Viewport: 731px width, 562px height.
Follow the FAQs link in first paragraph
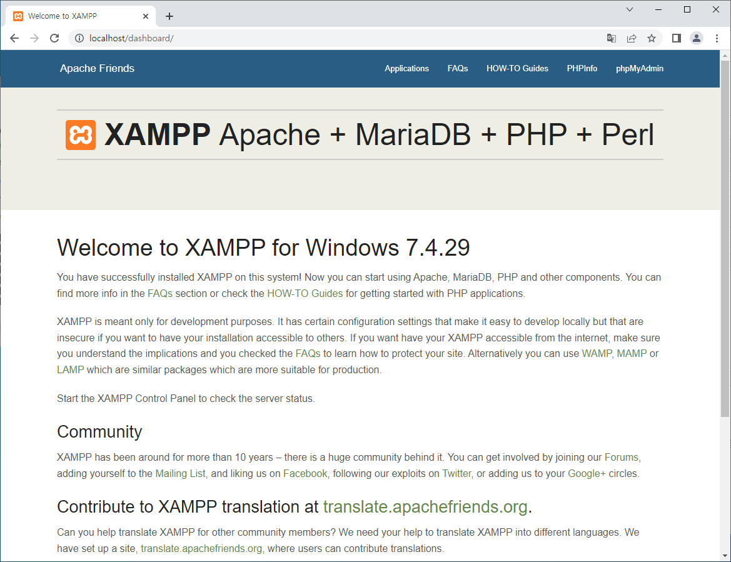click(160, 294)
